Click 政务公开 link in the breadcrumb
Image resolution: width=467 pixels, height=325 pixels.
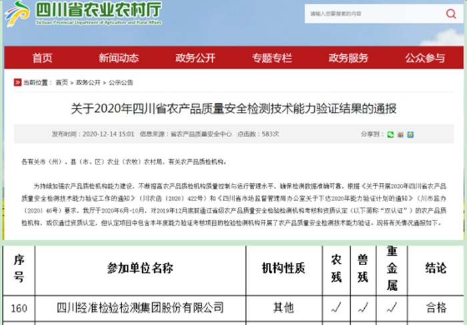87,83
